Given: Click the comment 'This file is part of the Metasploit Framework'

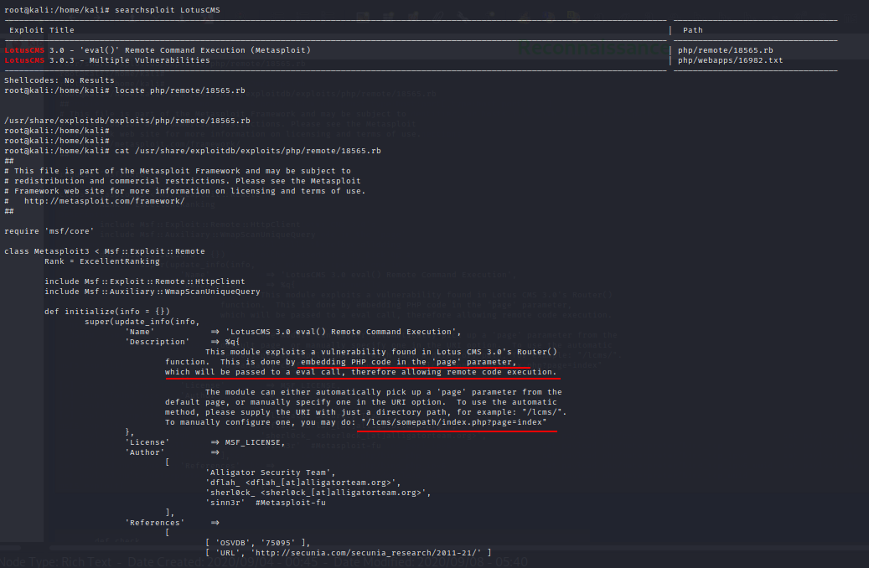Looking at the screenshot, I should click(178, 171).
